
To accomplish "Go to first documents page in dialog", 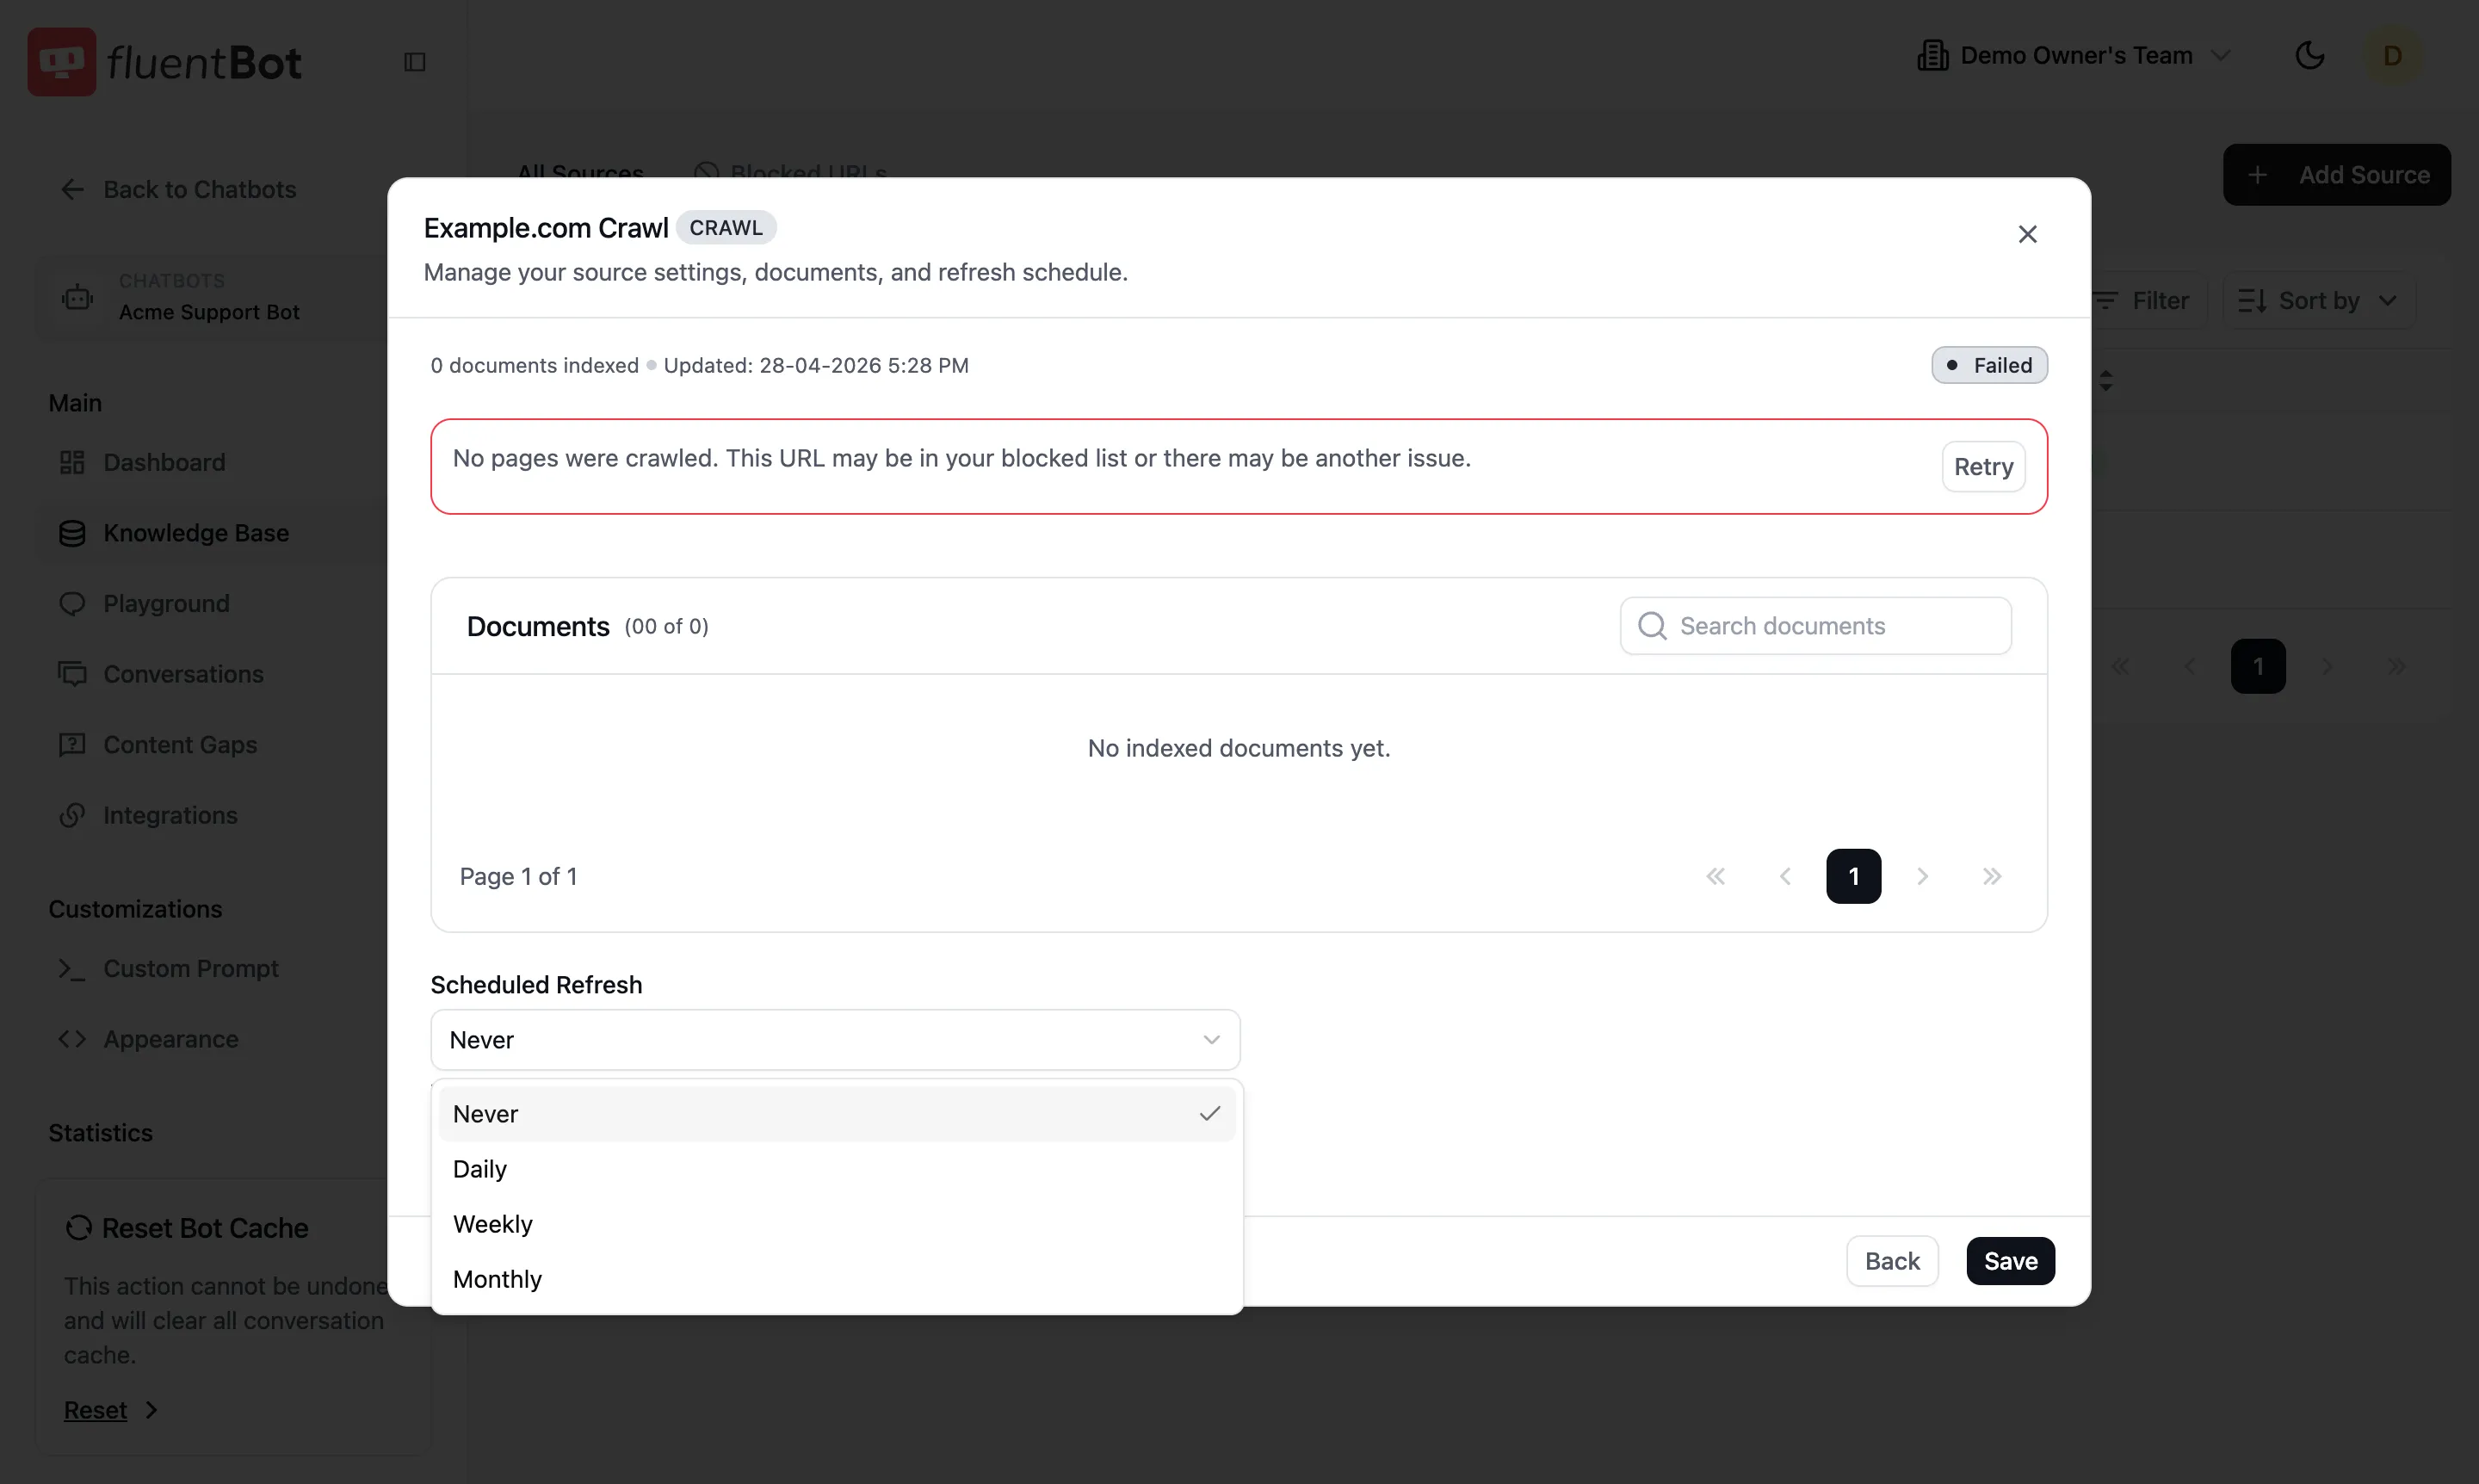I will coord(1716,876).
